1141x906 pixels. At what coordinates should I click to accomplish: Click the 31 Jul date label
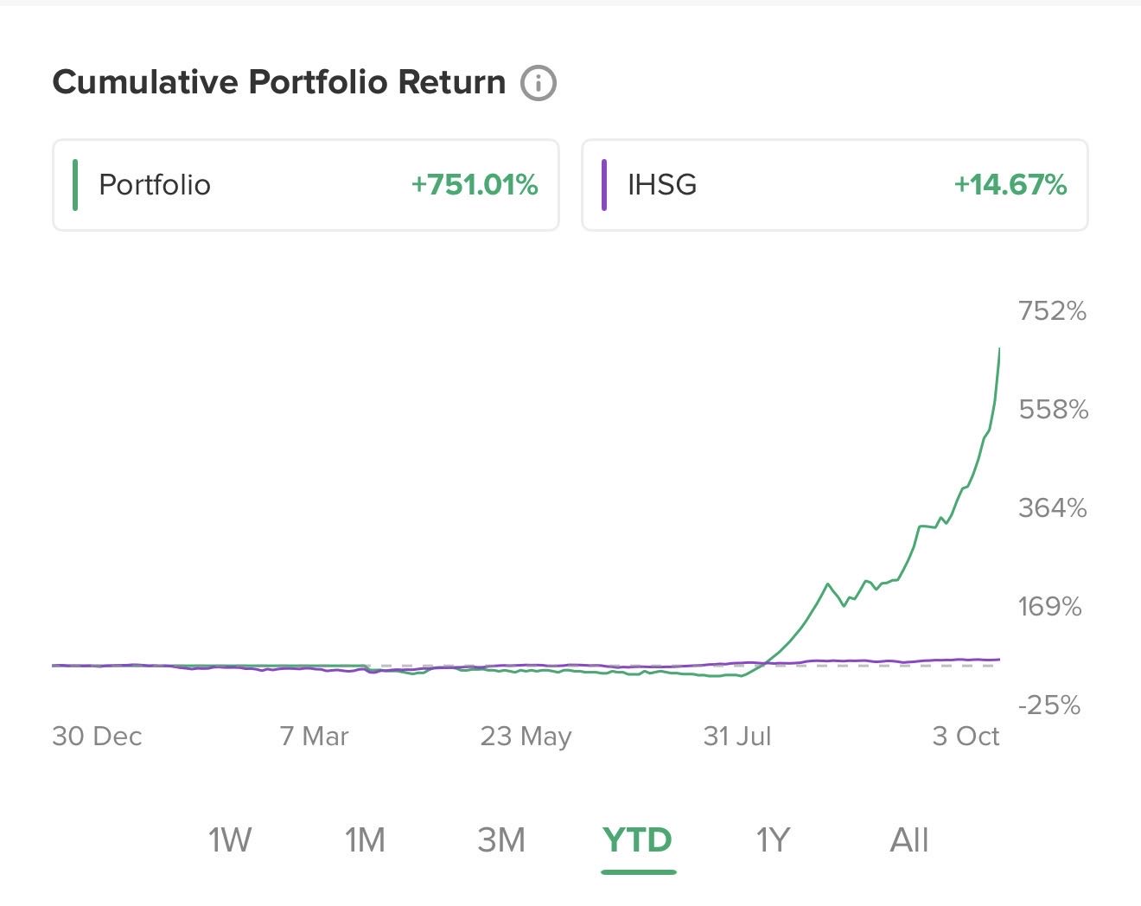pos(737,737)
